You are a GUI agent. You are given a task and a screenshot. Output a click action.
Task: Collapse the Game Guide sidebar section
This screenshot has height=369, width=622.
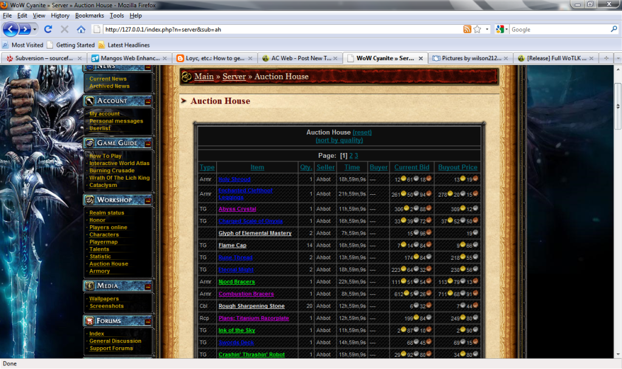(148, 143)
